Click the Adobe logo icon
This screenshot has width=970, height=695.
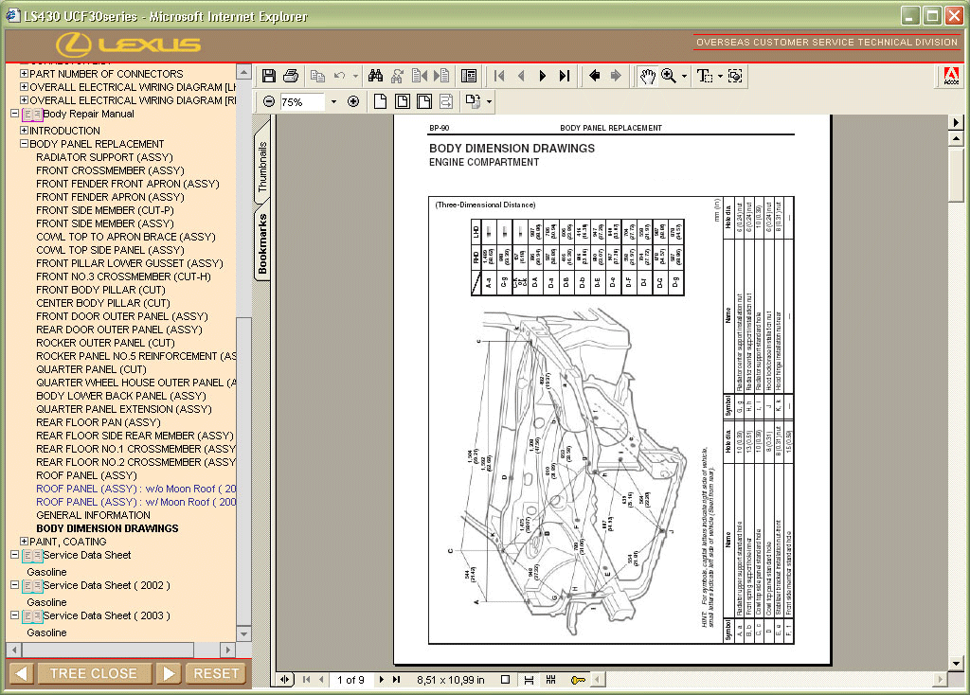pos(951,76)
